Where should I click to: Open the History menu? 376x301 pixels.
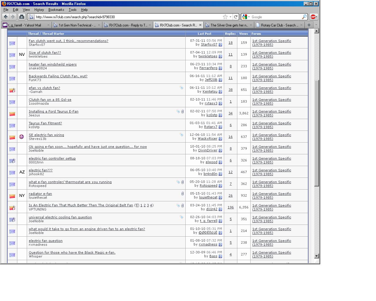point(39,10)
